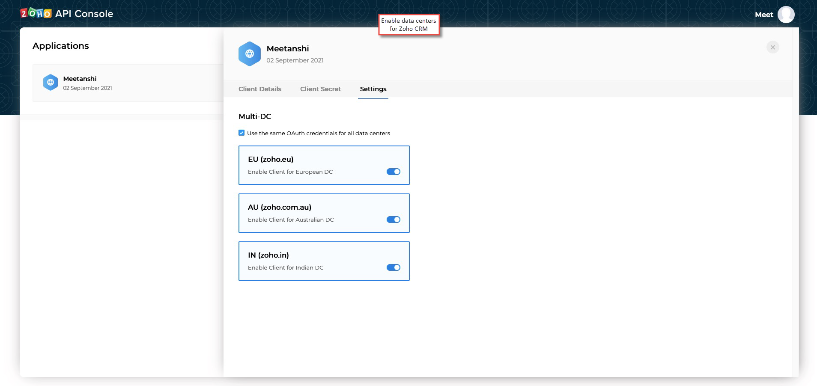Toggle Enable Client for Indian DC
The height and width of the screenshot is (386, 817).
(x=394, y=267)
